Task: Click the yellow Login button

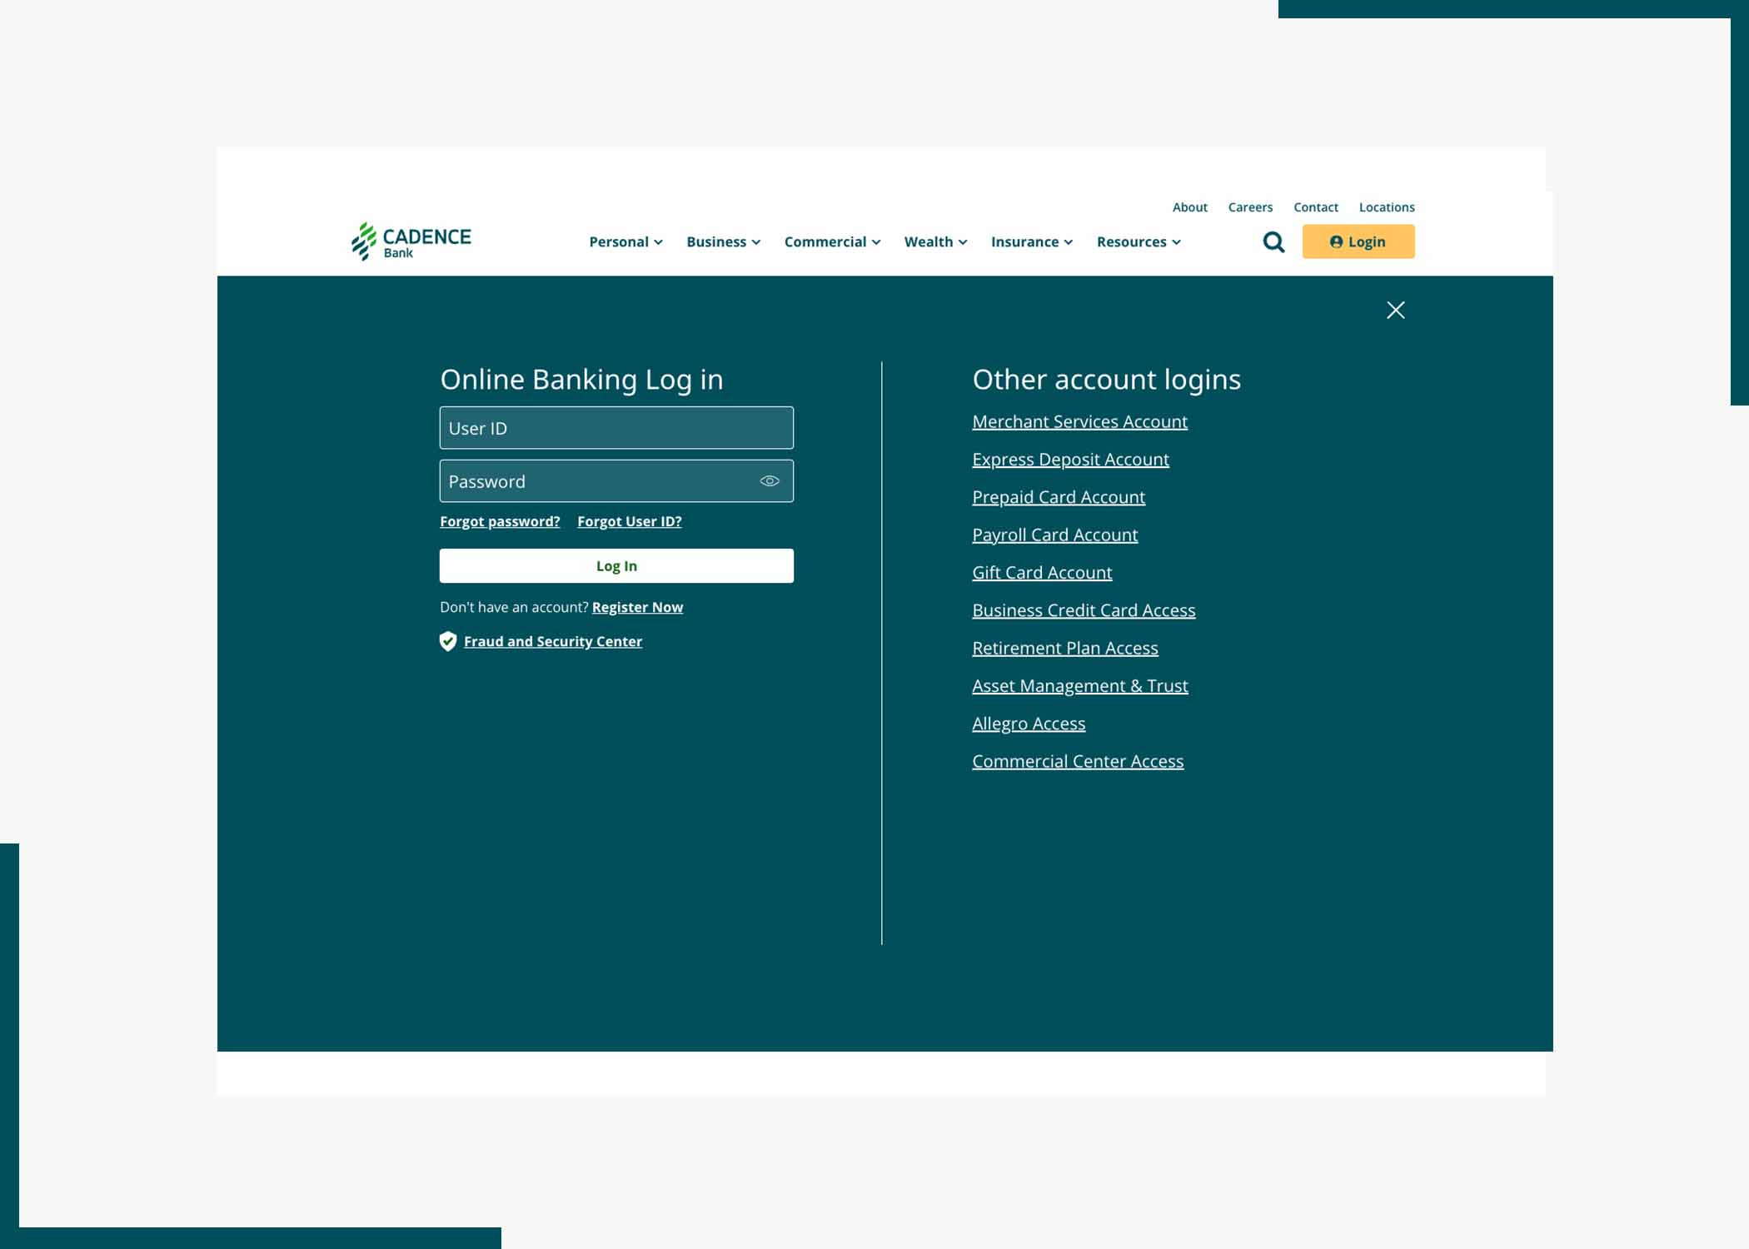Action: pos(1358,241)
